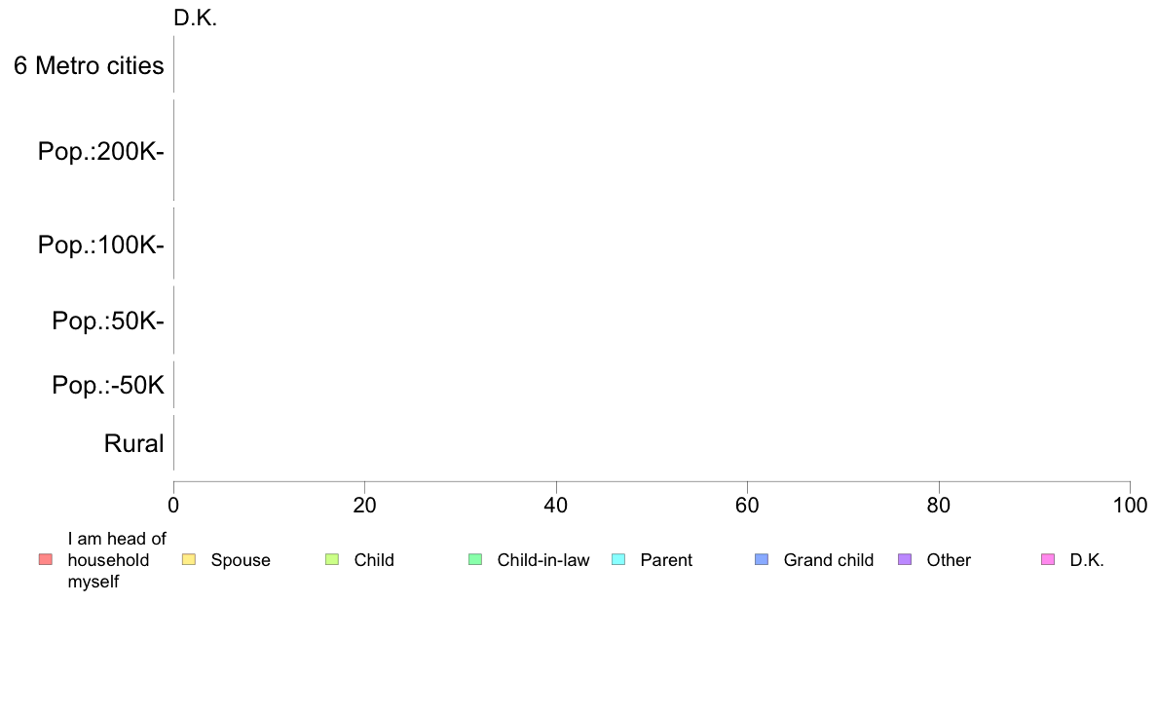This screenshot has width=1157, height=717.
Task: Select the 6 Metro cities row label
Action: [x=89, y=65]
